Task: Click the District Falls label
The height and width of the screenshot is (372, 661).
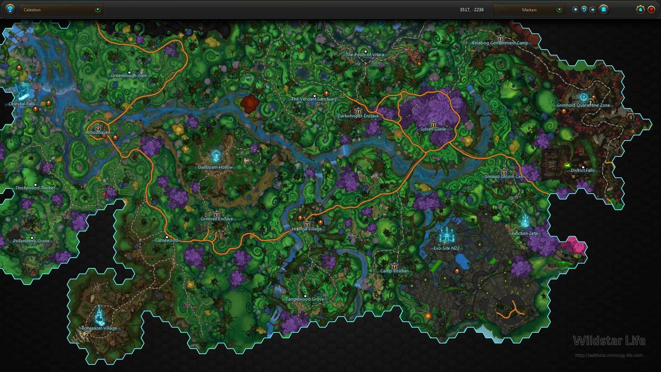Action: pos(583,170)
